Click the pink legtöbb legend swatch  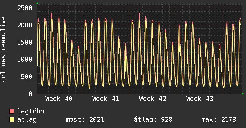click(12, 111)
